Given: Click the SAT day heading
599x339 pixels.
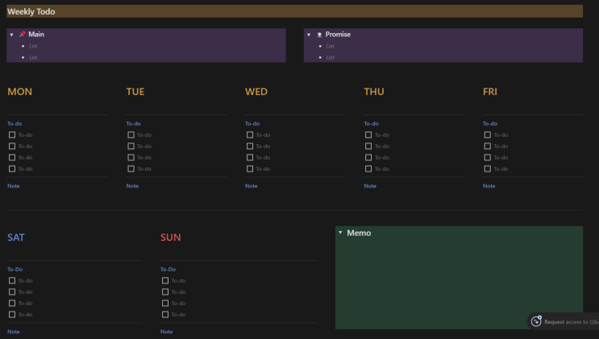Looking at the screenshot, I should pos(16,238).
